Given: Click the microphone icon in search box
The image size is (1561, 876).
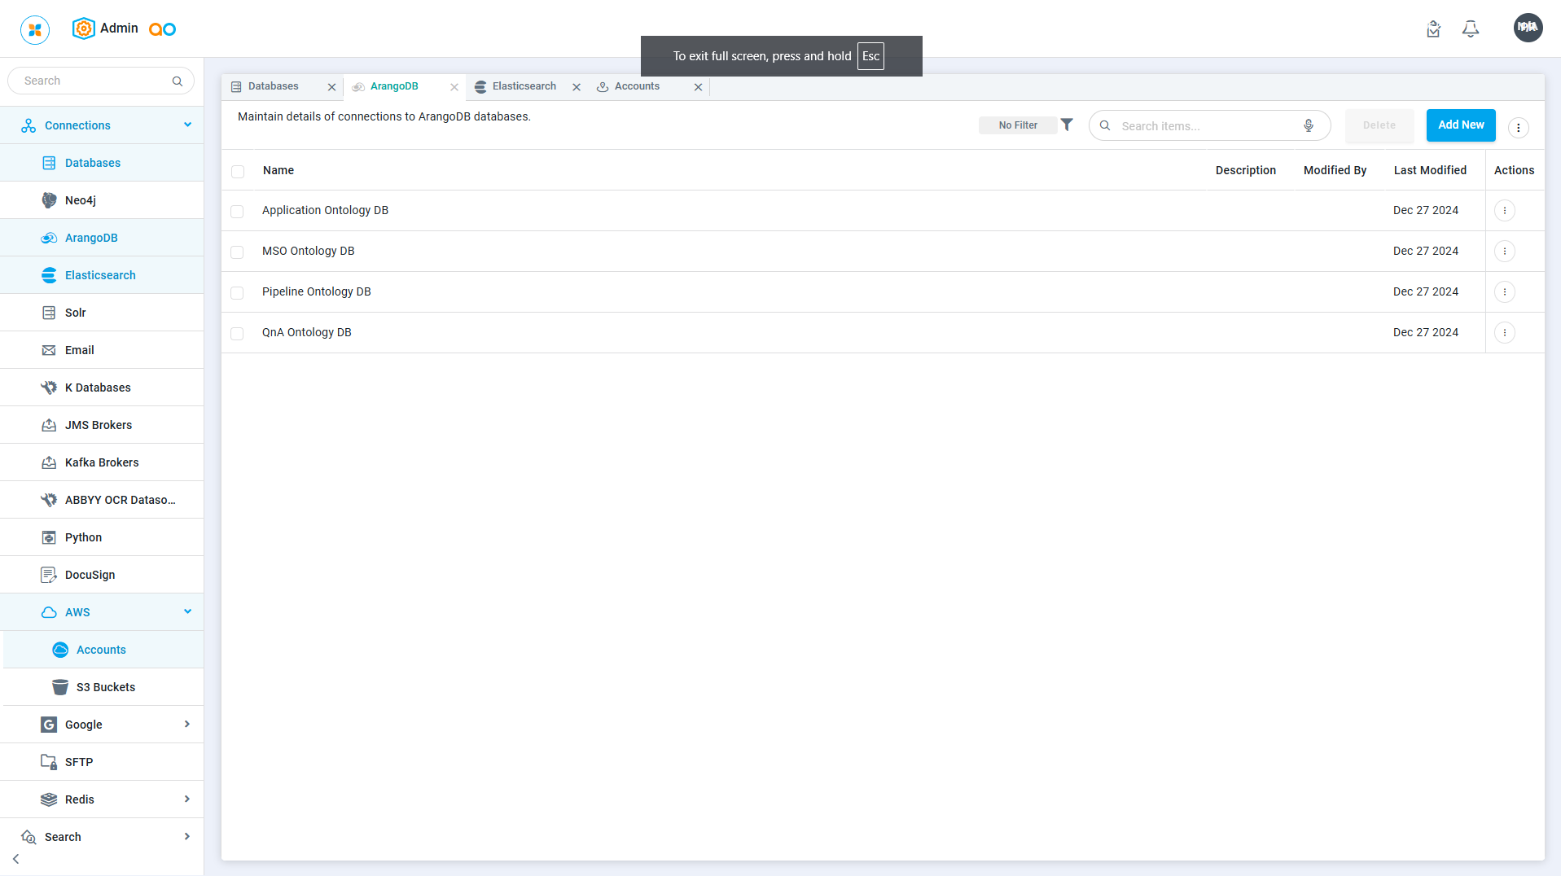Looking at the screenshot, I should point(1308,125).
